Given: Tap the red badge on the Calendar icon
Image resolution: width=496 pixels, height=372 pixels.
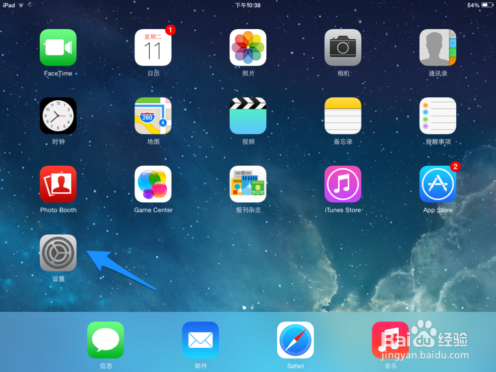Looking at the screenshot, I should 170,30.
